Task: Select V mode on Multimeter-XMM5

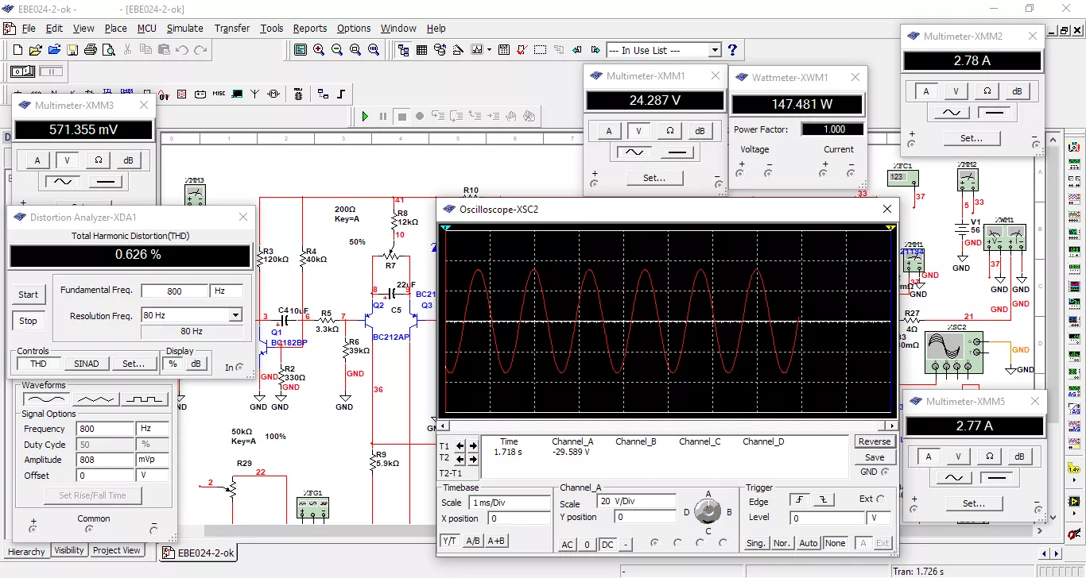Action: (959, 457)
